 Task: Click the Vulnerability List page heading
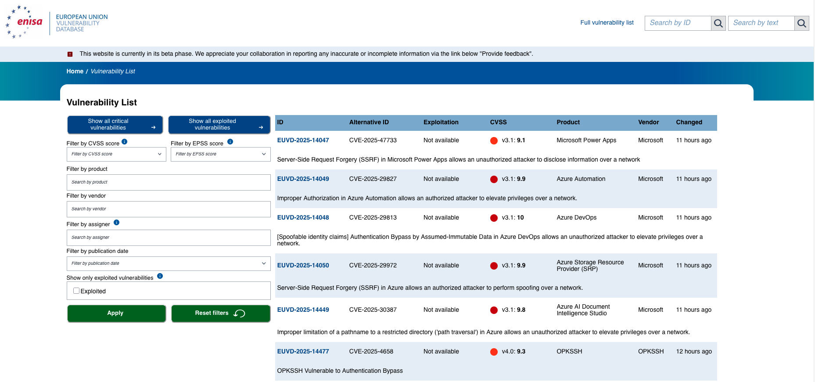coord(102,103)
